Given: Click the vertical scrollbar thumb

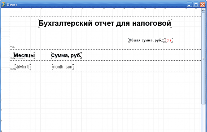Looking at the screenshot, I should (x=203, y=59).
